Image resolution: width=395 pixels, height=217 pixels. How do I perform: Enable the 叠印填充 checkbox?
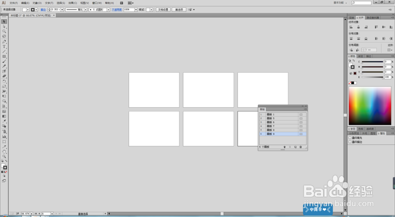[350, 138]
